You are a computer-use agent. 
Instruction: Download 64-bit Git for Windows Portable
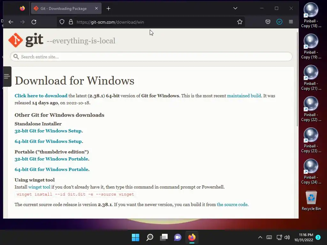point(51,169)
